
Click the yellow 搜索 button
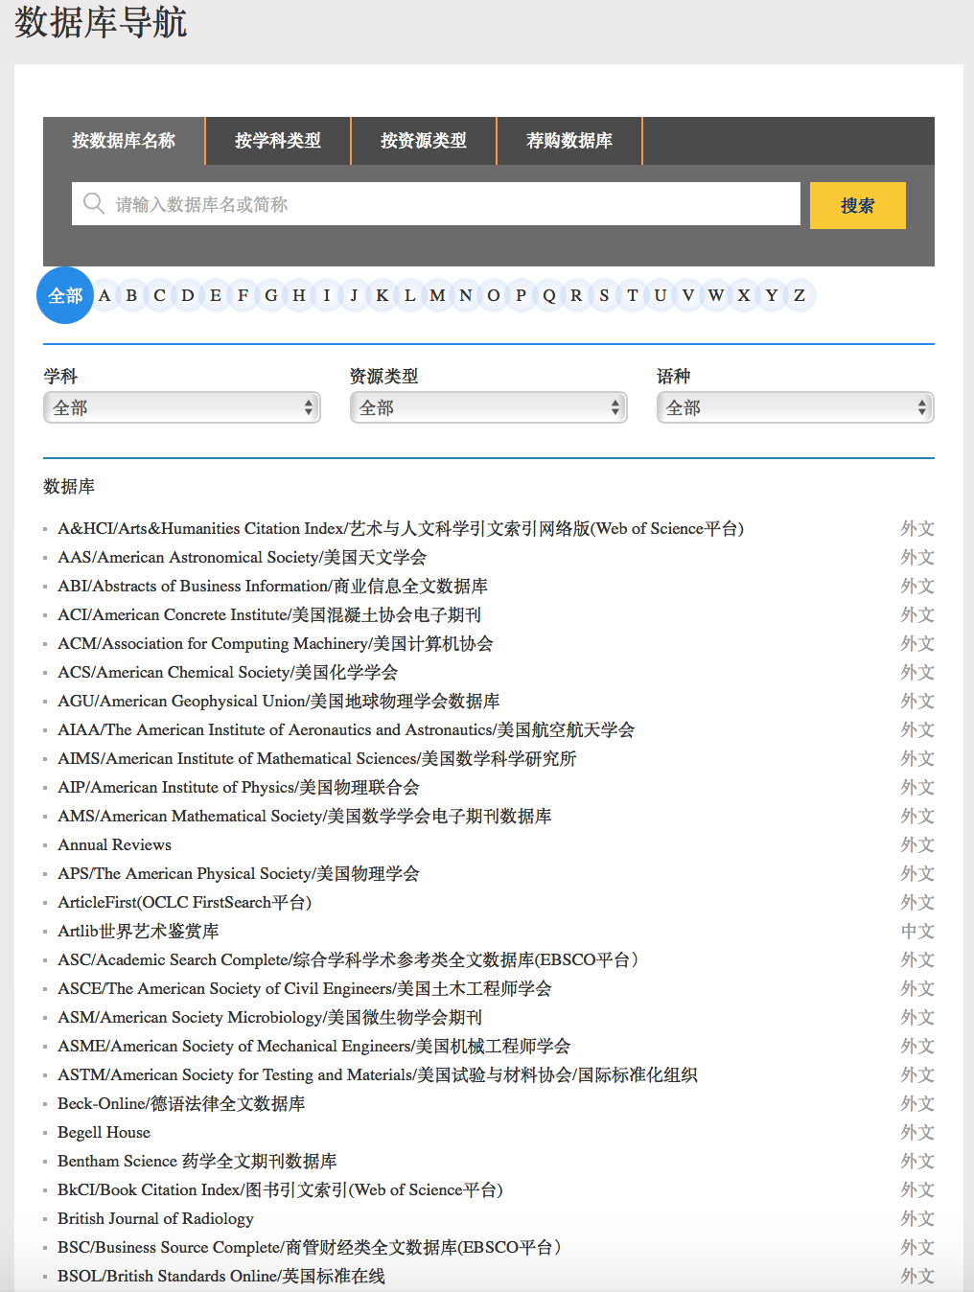857,205
